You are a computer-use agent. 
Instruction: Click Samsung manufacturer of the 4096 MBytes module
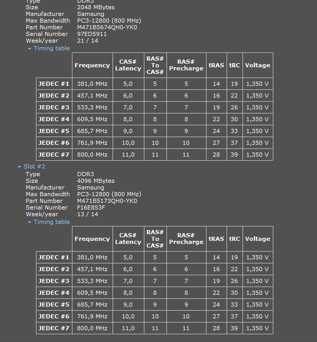[x=90, y=187]
